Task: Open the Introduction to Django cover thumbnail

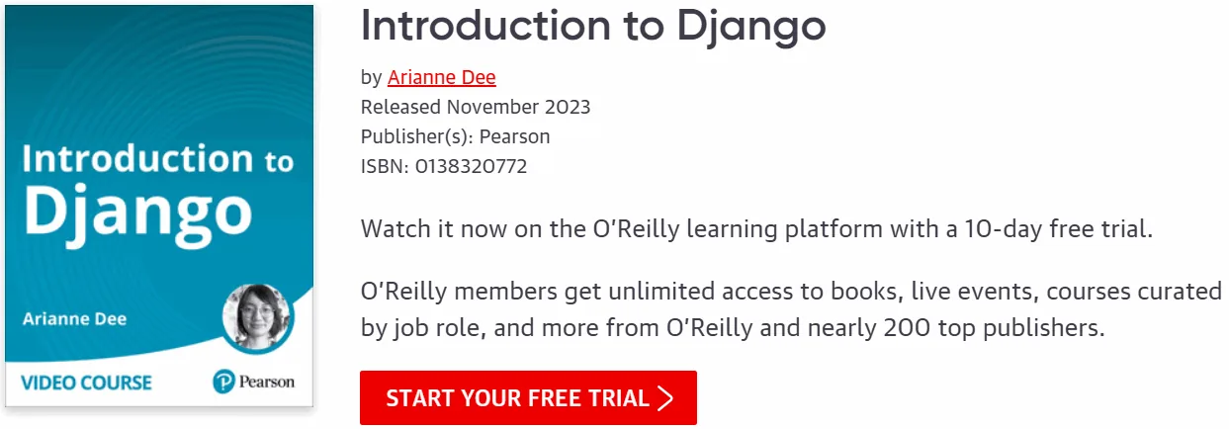Action: click(x=159, y=206)
